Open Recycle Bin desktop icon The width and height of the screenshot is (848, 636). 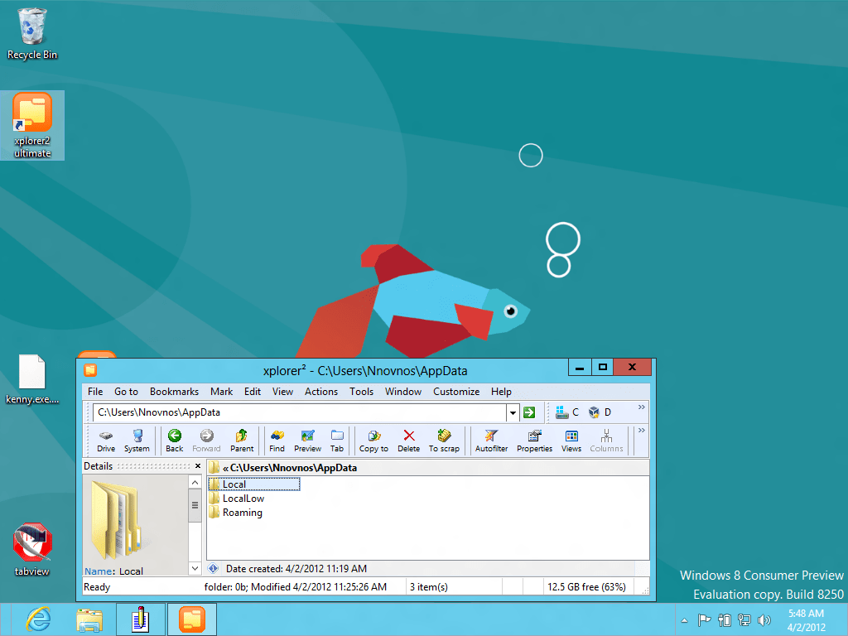(x=32, y=32)
